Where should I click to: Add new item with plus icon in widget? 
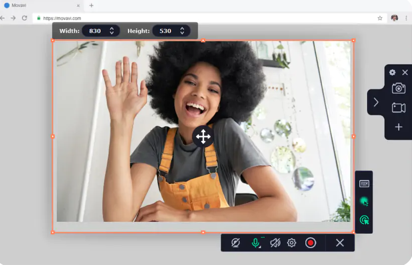399,127
